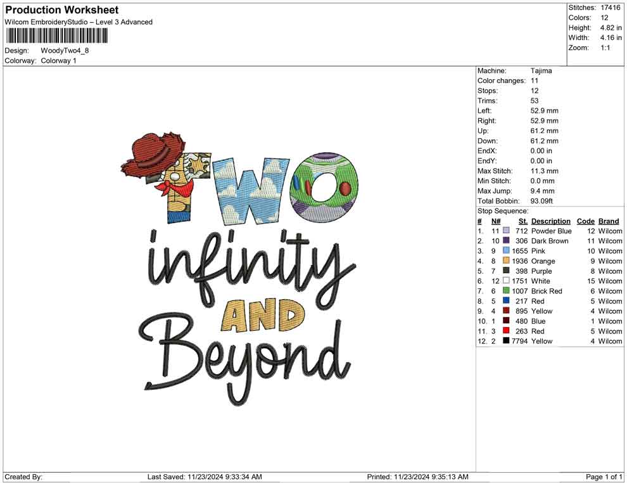Click the St. column header

[523, 221]
